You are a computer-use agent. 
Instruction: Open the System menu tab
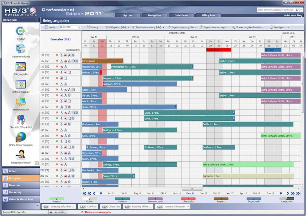(128, 15)
